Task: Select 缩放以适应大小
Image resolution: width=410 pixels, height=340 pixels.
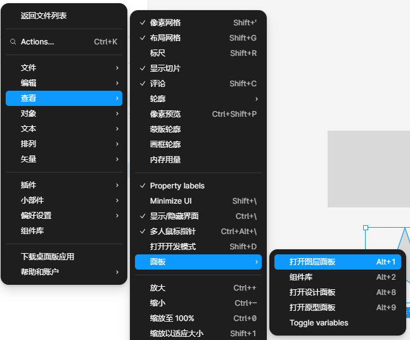Action: point(198,334)
